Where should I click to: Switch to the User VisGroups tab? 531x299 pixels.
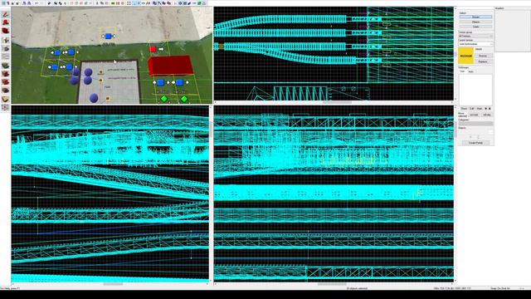462,71
